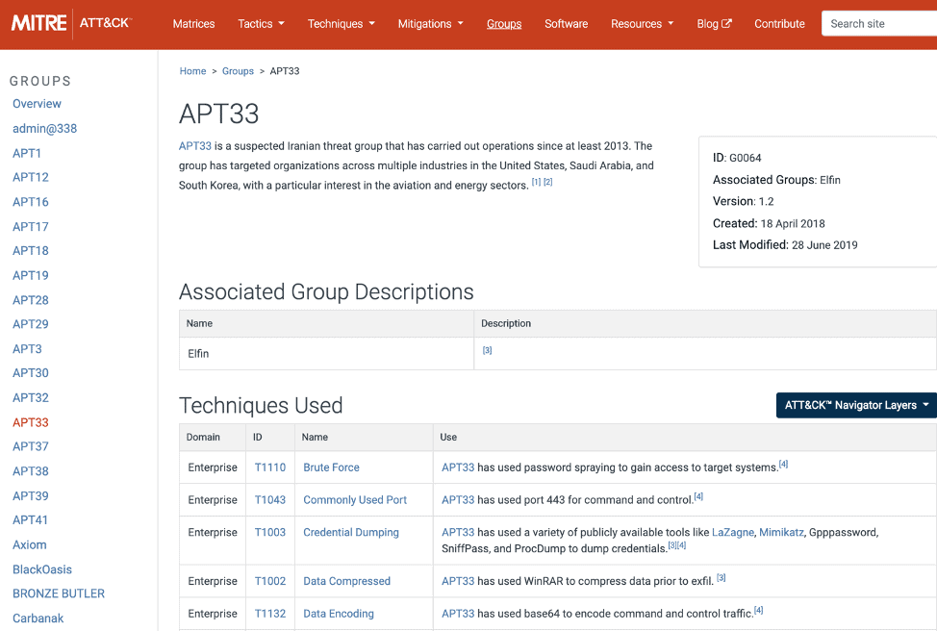The image size is (937, 631).
Task: Select APT29 in the sidebar
Action: tap(31, 324)
